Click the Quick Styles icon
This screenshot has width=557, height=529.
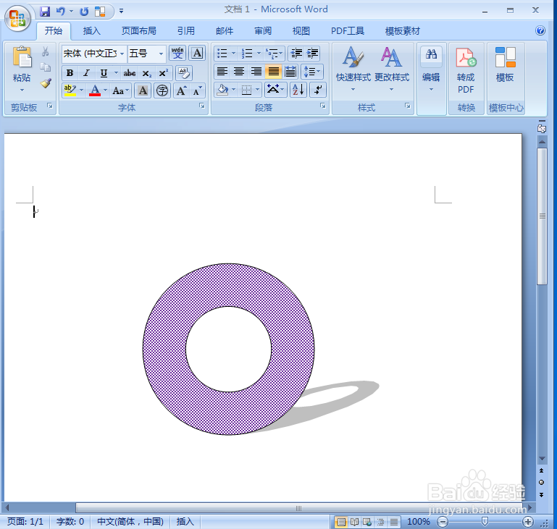[x=353, y=57]
